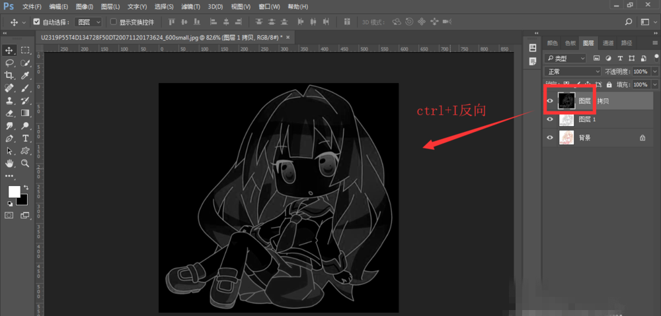Viewport: 661px width, 316px height.
Task: Select the History Brush tool
Action: 25,100
